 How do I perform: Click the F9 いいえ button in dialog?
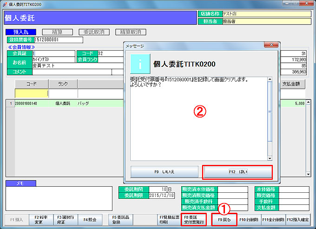pos(165,172)
